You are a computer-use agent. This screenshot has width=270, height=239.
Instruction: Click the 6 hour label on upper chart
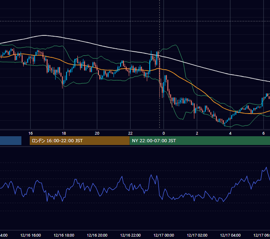(x=264, y=133)
